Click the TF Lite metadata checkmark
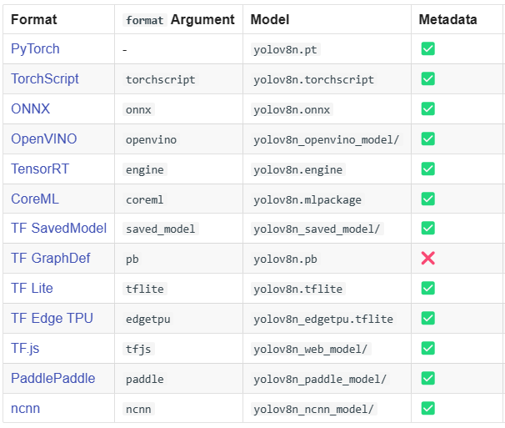505x428 pixels. [427, 289]
